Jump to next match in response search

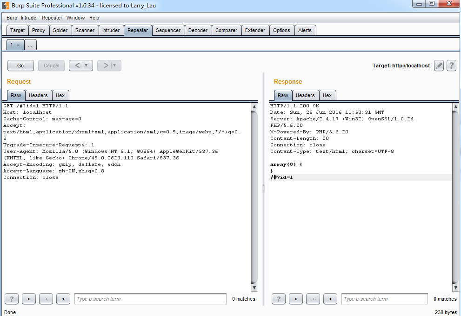pyautogui.click(x=330, y=299)
